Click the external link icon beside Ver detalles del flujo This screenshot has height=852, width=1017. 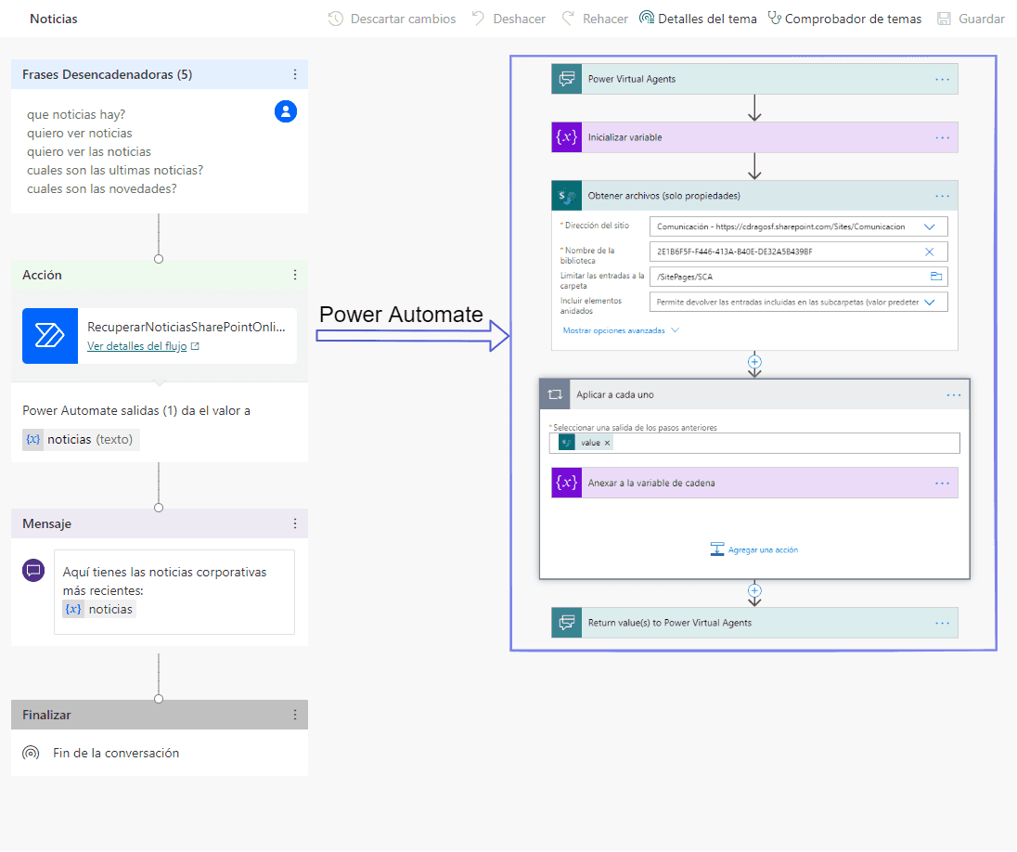(195, 346)
